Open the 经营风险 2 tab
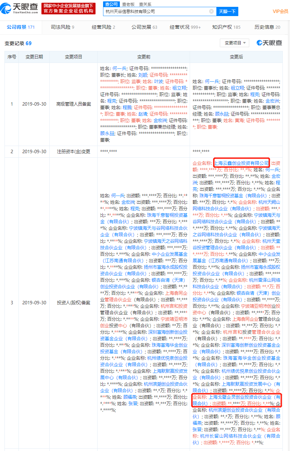This screenshot has height=451, width=290. tap(103, 27)
